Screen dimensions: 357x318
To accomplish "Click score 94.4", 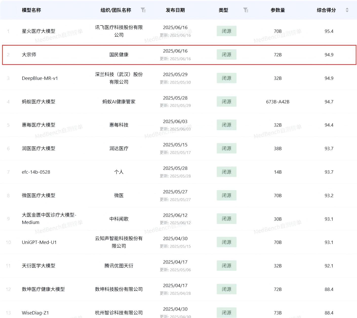I will [329, 125].
